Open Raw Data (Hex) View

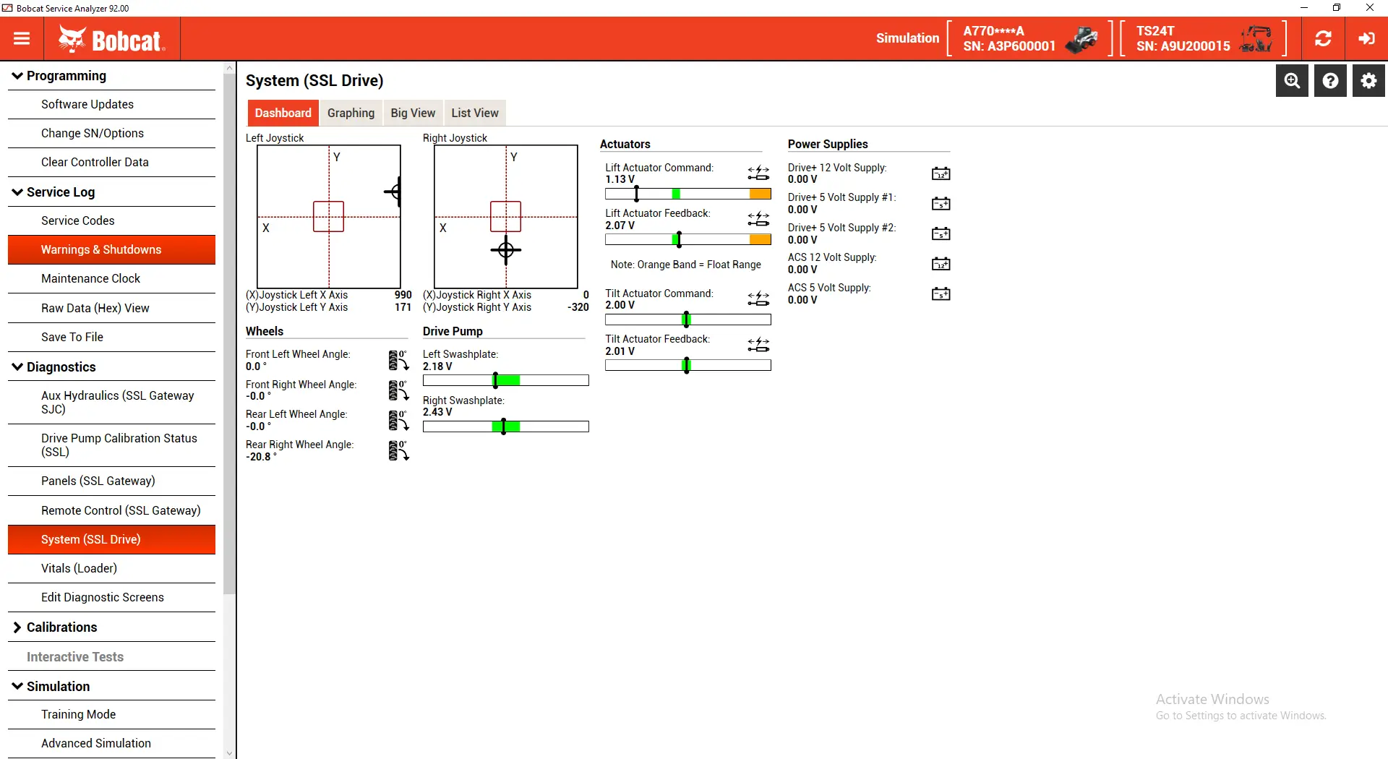pos(111,309)
